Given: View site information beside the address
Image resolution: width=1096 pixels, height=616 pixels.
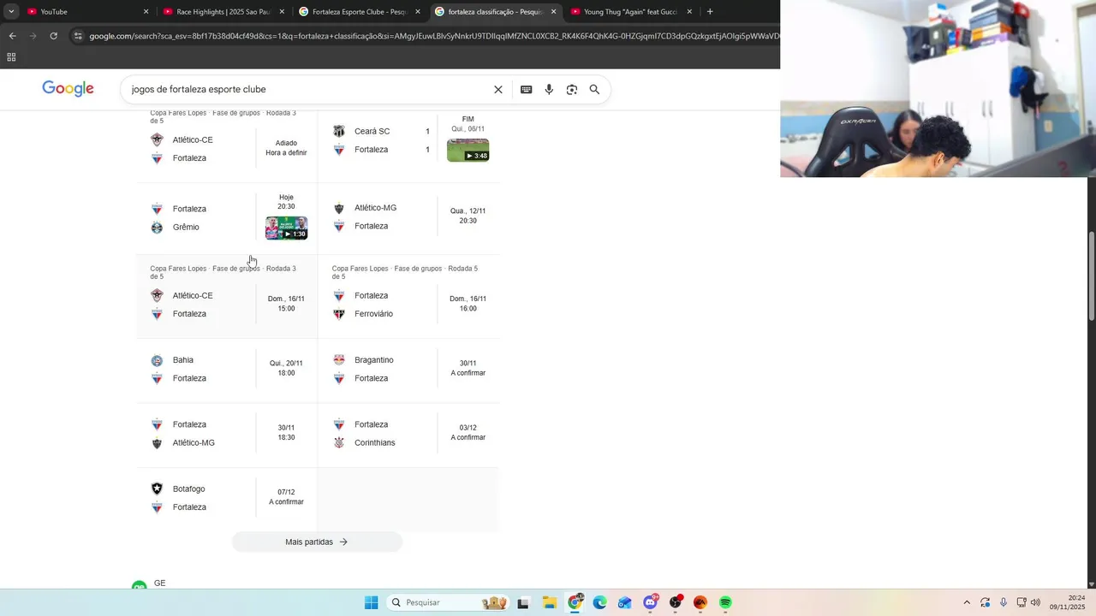Looking at the screenshot, I should point(78,36).
